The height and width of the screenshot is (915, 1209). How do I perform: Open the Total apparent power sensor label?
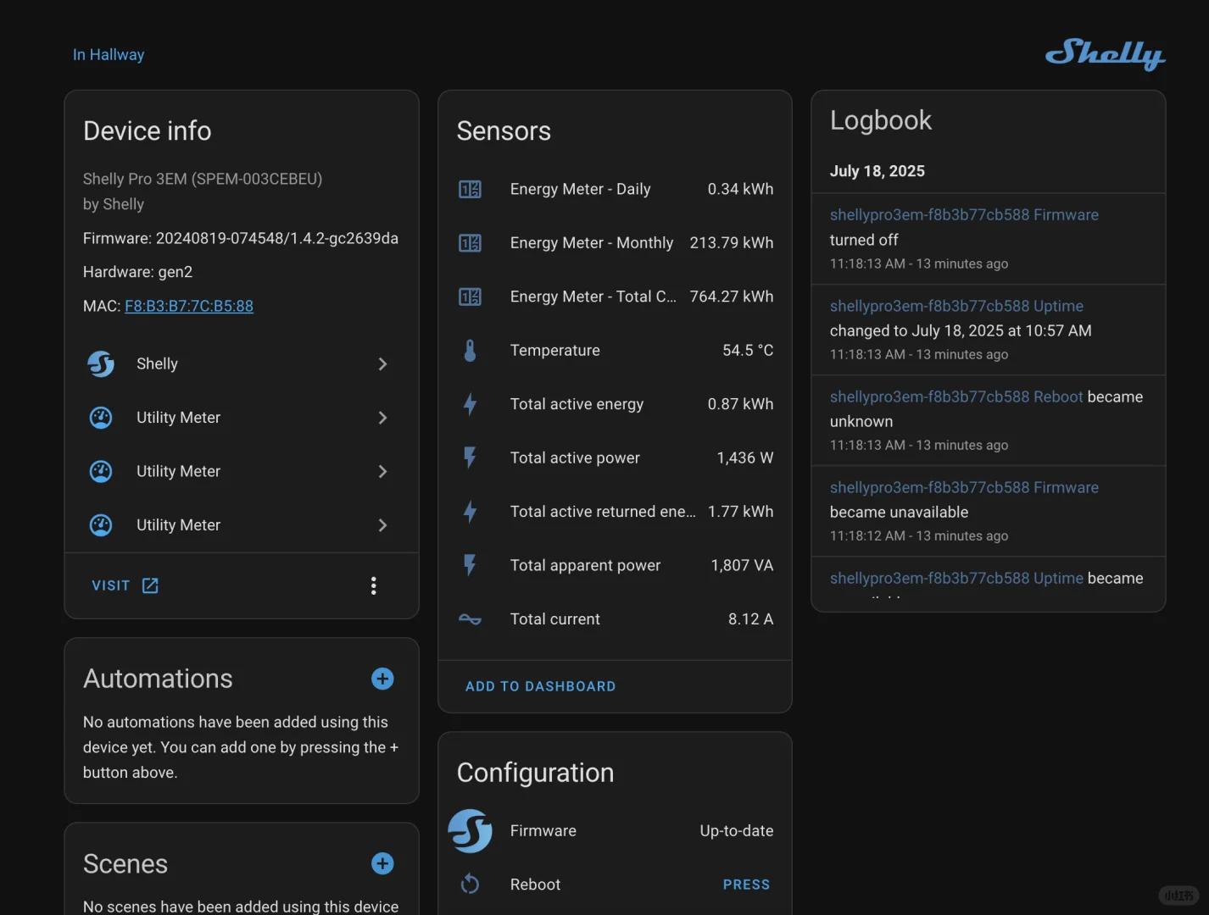[586, 565]
